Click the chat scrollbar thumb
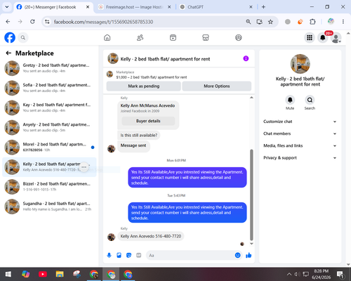The height and width of the screenshot is (281, 351). 251,195
